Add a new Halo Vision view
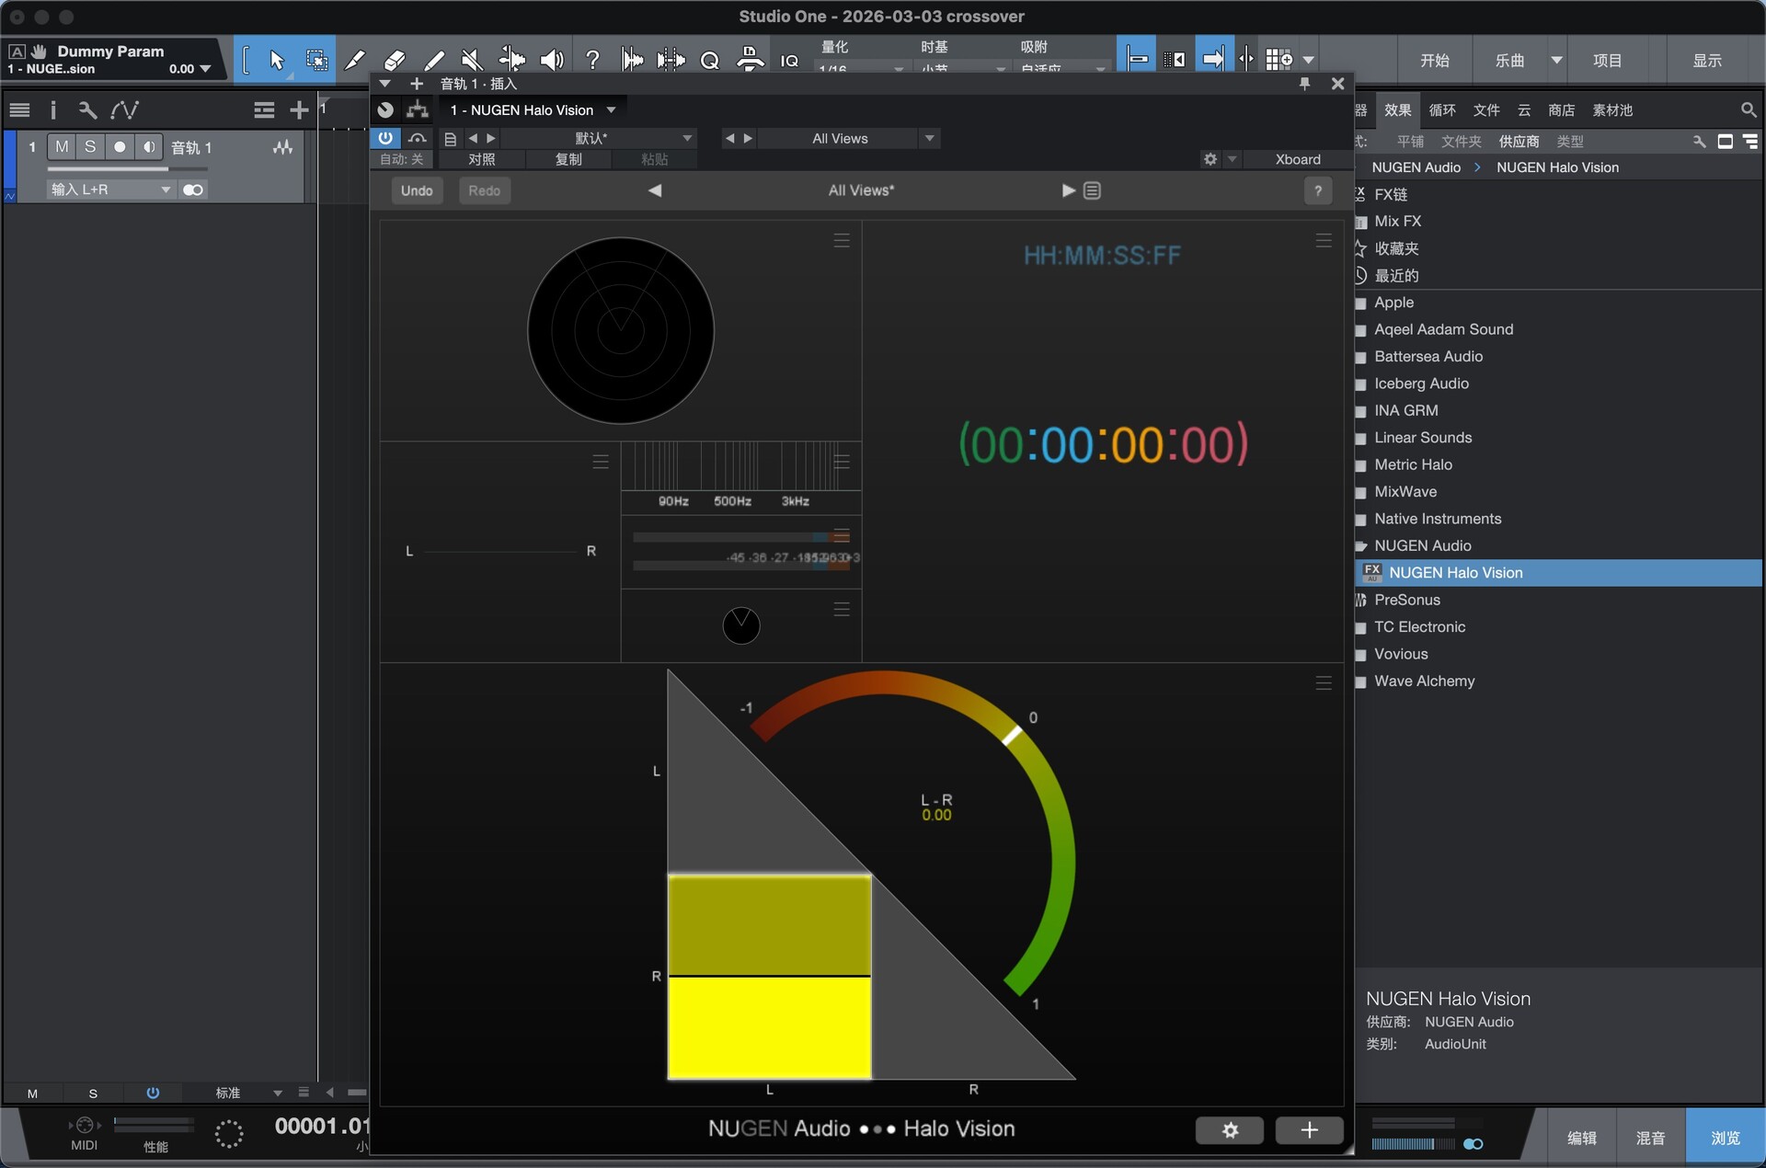 tap(1309, 1129)
